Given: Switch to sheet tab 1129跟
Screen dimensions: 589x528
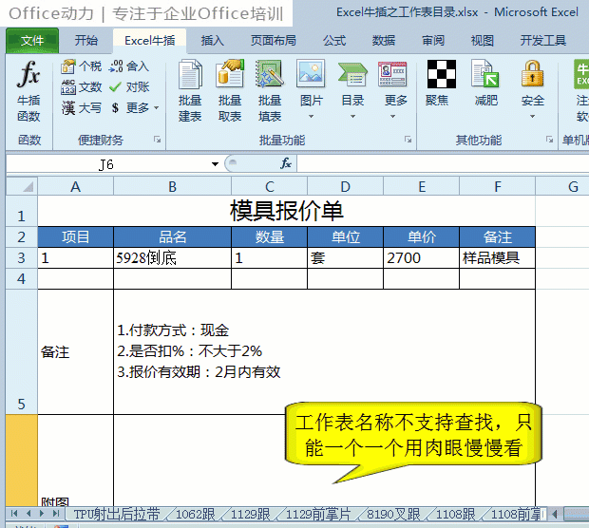Looking at the screenshot, I should (x=250, y=514).
